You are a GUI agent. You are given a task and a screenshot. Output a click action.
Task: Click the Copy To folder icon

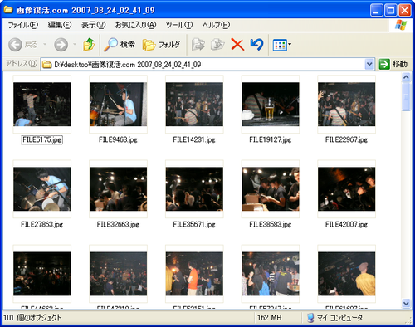[x=217, y=45]
